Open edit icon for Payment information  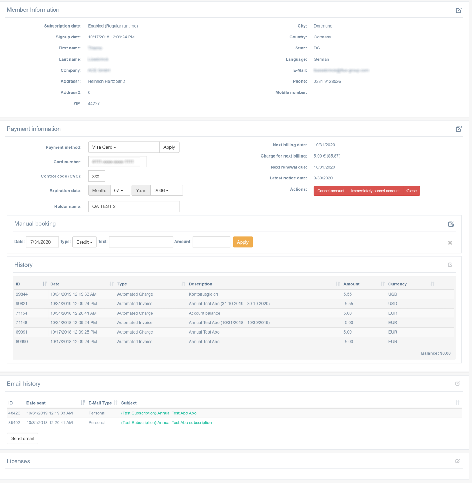(458, 129)
